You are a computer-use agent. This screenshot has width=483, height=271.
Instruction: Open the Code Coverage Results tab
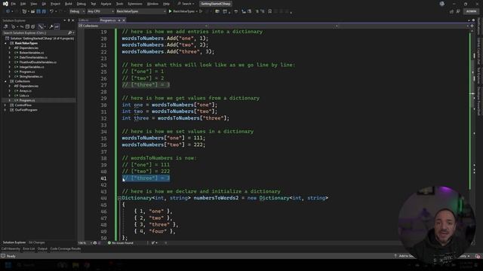[x=66, y=249]
